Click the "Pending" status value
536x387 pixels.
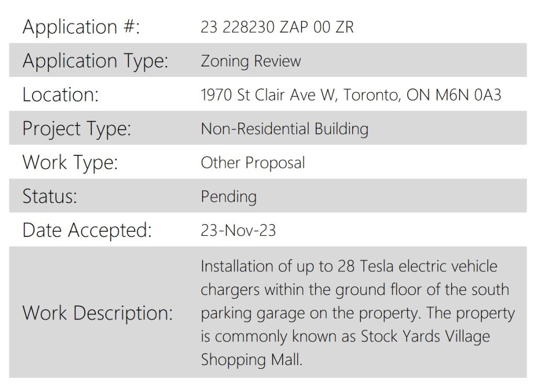(x=229, y=197)
